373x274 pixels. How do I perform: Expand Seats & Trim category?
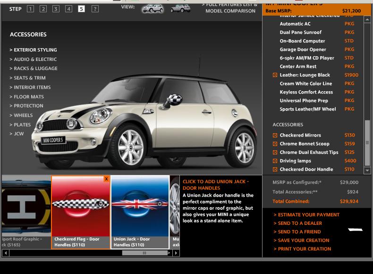click(27, 78)
